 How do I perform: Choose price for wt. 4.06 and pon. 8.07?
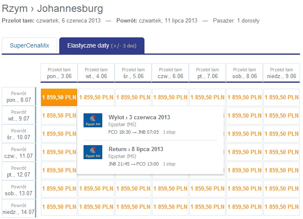point(96,97)
